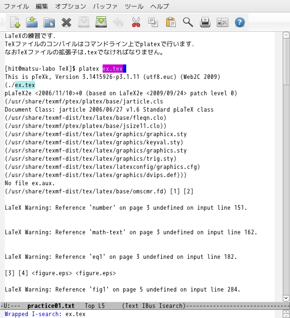Click the printer icon
The height and width of the screenshot is (318, 290).
pyautogui.click(x=205, y=22)
